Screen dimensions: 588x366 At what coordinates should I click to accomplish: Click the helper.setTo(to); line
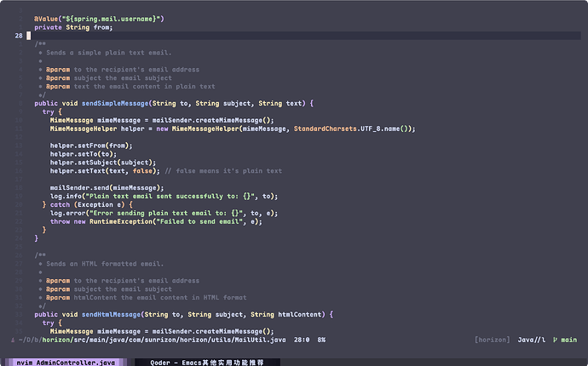click(x=84, y=154)
